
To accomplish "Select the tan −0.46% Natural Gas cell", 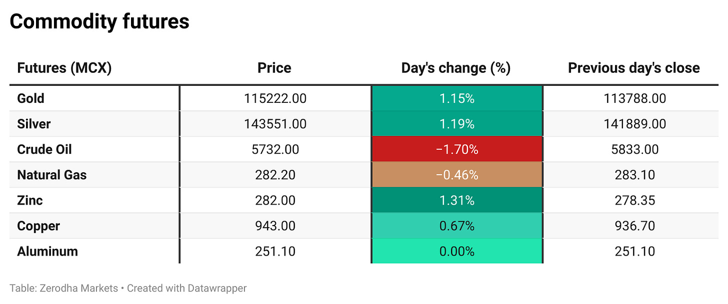I will [456, 175].
